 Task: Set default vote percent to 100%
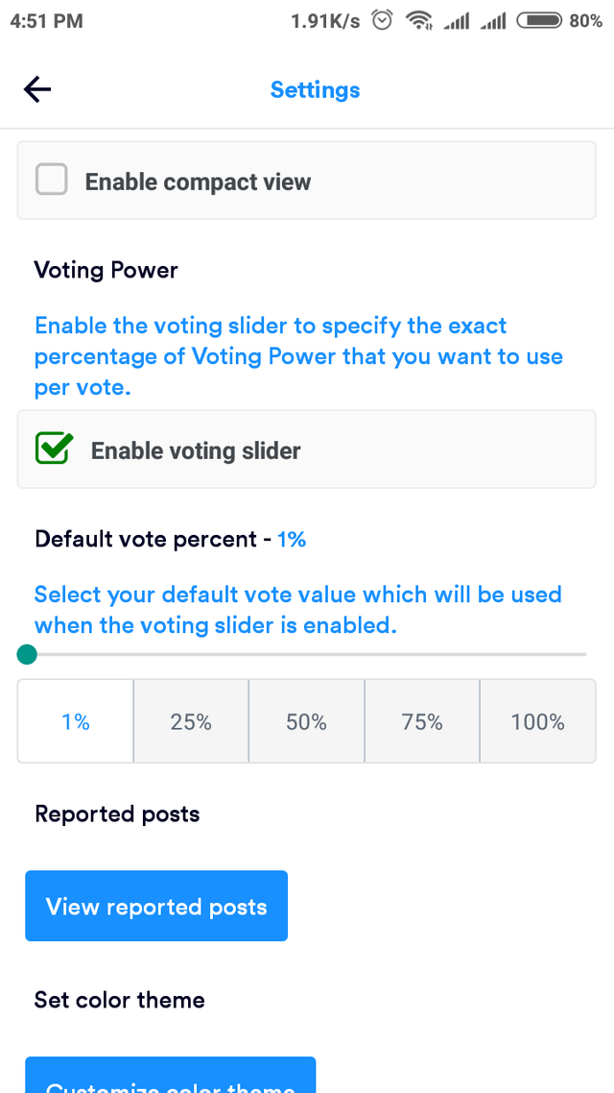click(x=537, y=721)
